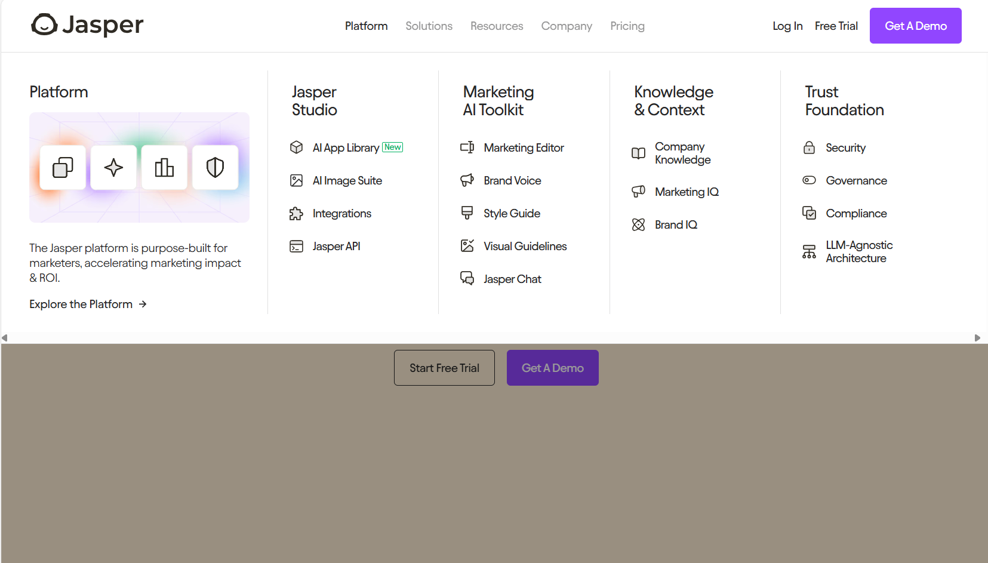Open the Solutions menu
The width and height of the screenshot is (988, 563).
point(429,26)
